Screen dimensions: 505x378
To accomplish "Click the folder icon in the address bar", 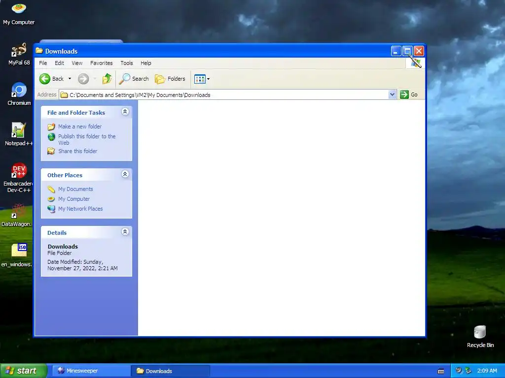I will (x=64, y=95).
